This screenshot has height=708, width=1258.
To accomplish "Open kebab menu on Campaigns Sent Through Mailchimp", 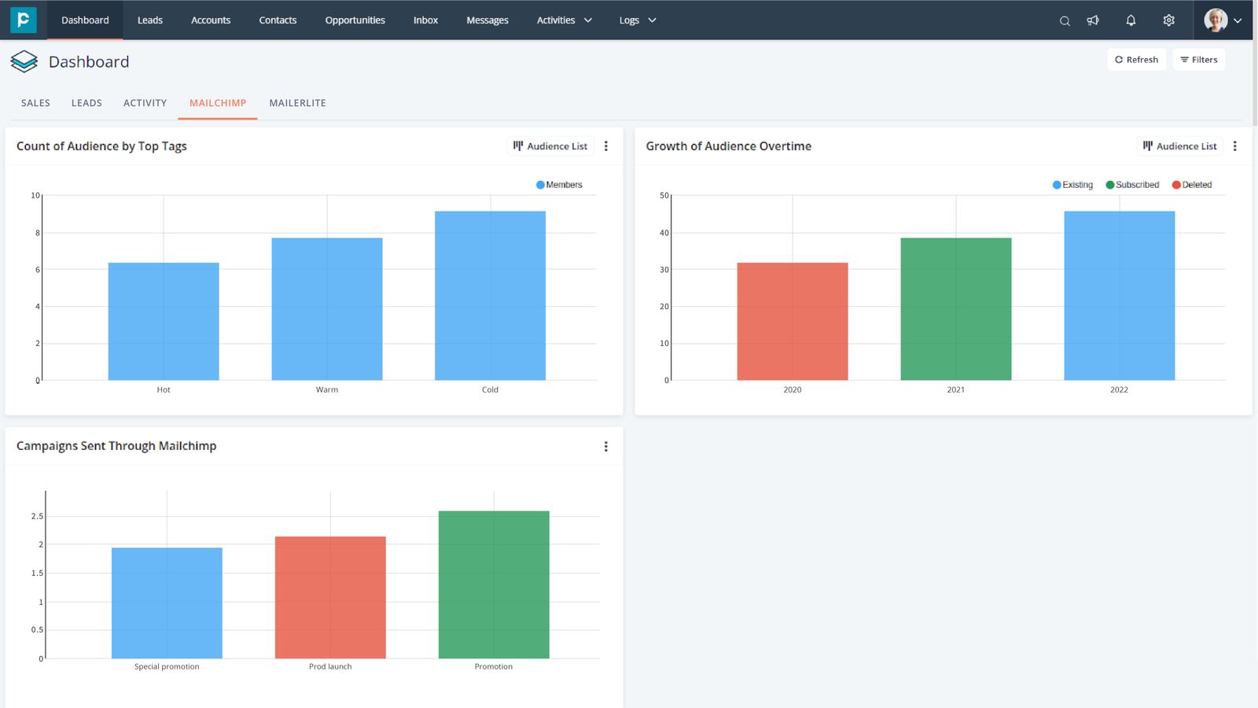I will [605, 446].
